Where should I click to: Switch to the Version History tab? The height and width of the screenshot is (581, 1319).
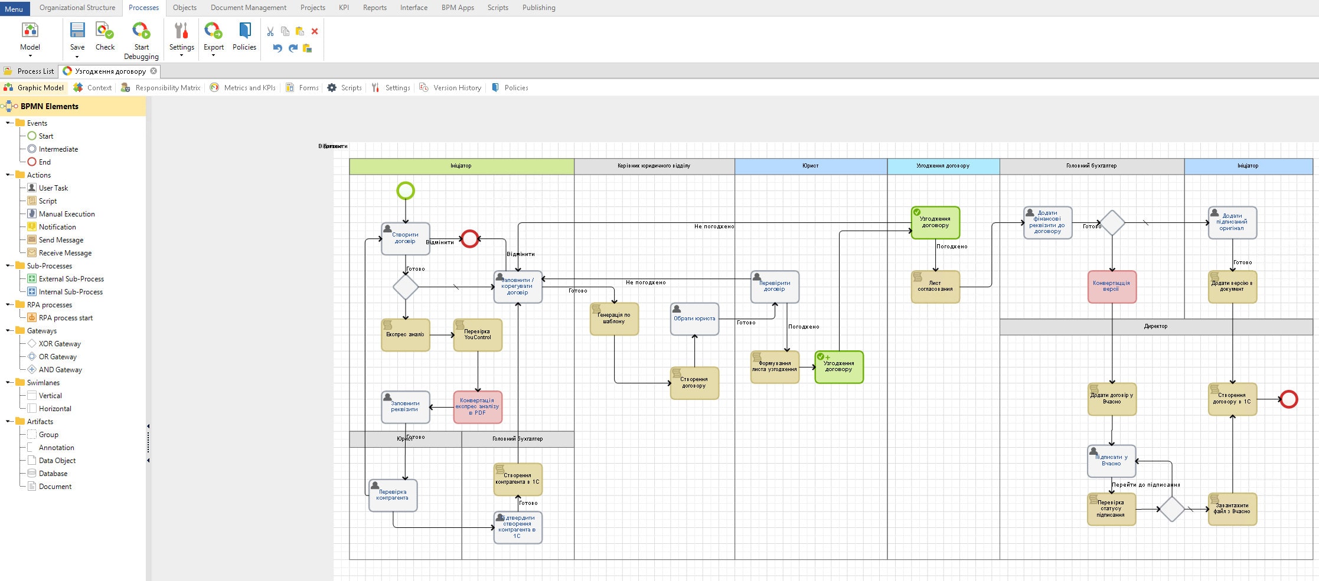[457, 88]
